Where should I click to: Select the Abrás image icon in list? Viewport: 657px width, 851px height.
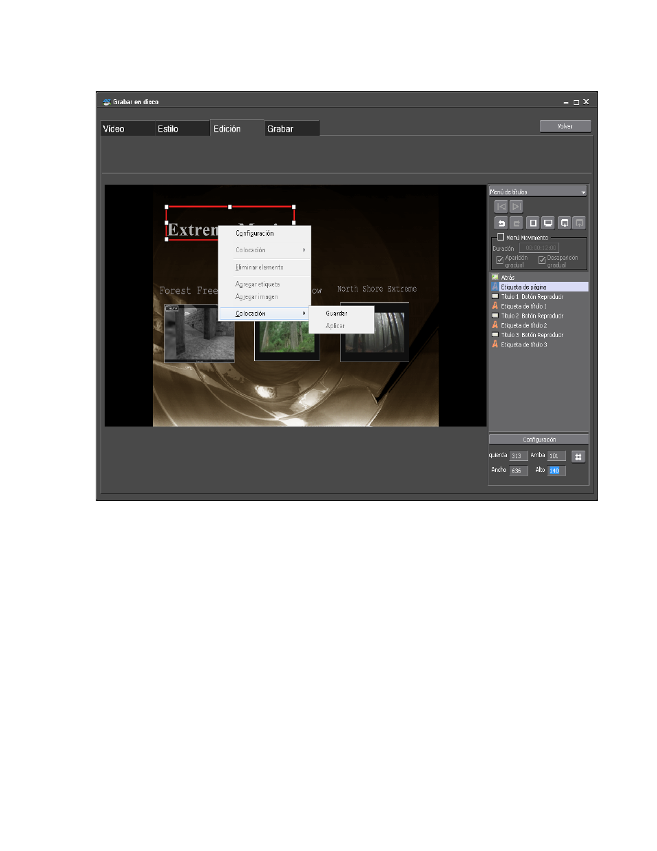[x=494, y=277]
